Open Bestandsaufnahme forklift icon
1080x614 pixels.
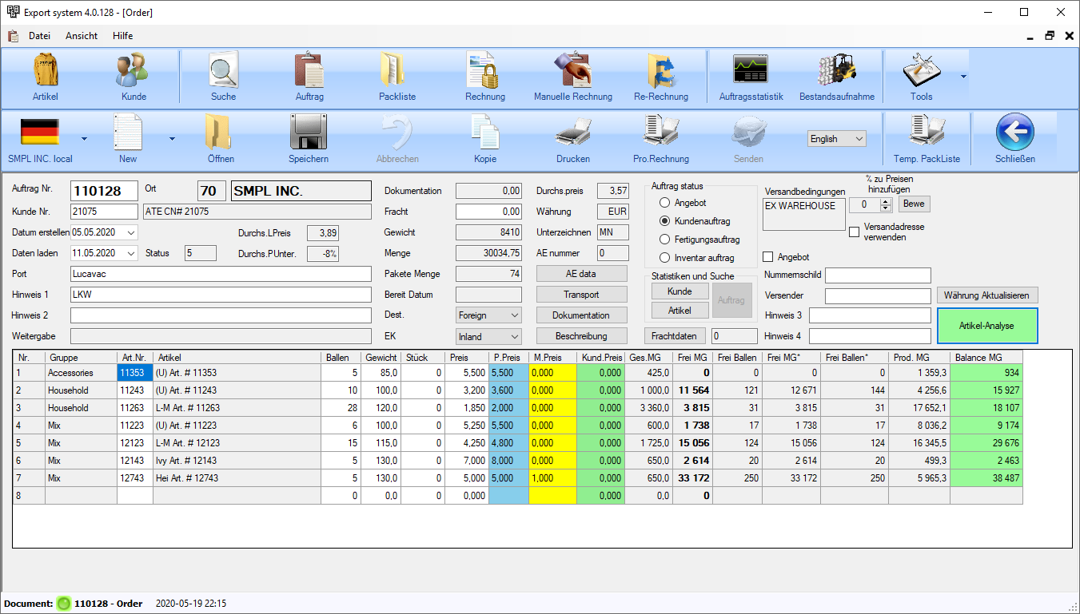[836, 70]
